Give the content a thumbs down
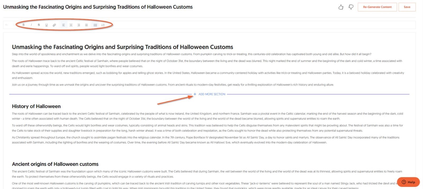Screen dimensions: 423x189 (x=351, y=7)
